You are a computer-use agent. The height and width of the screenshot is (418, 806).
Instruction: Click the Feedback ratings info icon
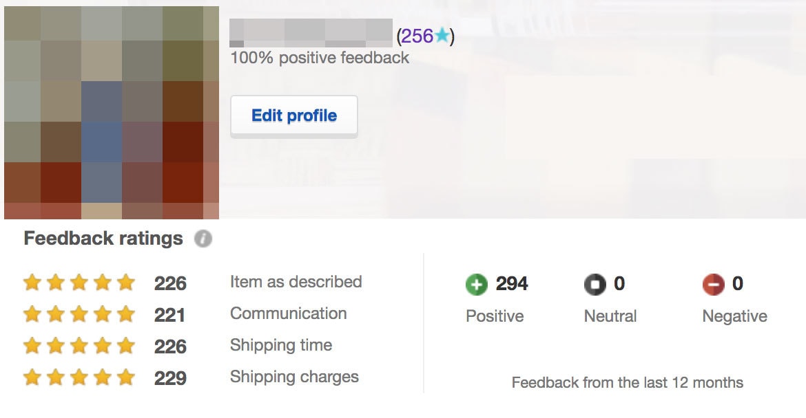click(x=203, y=239)
